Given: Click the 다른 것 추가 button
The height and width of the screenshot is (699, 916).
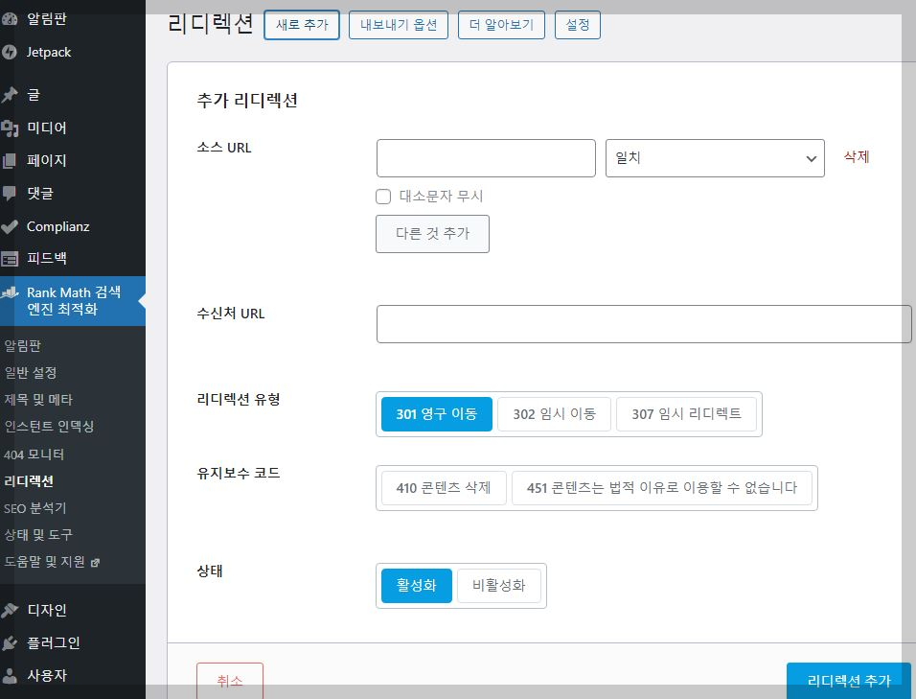Looking at the screenshot, I should 432,234.
